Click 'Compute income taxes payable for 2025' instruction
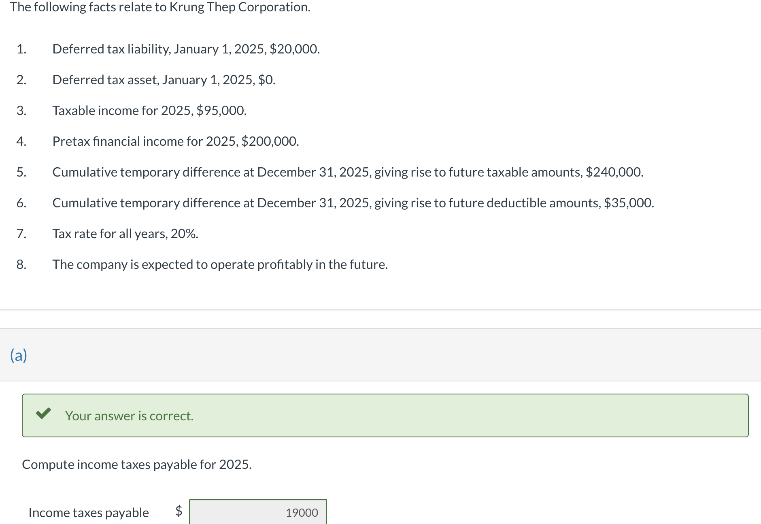This screenshot has width=761, height=524. [x=137, y=464]
